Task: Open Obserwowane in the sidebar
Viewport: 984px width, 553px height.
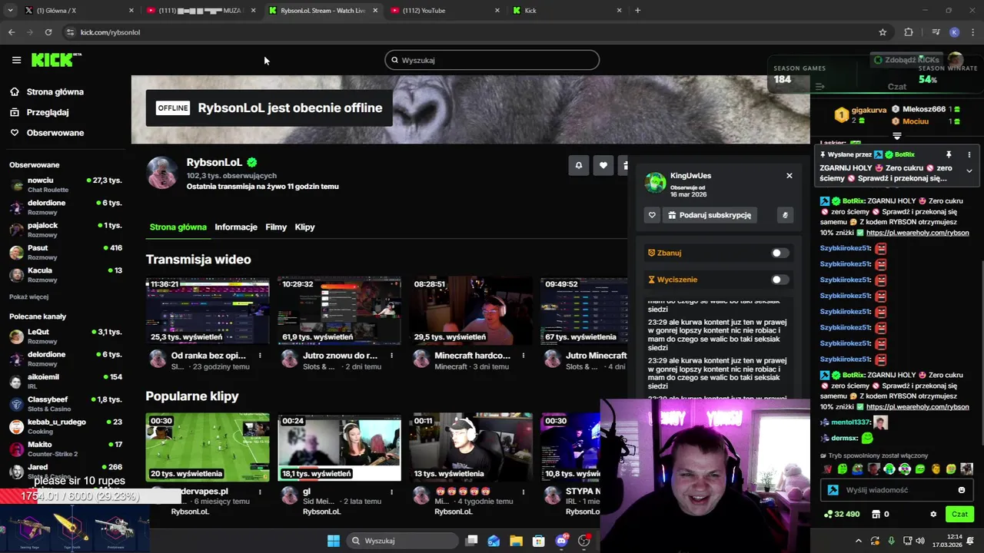Action: tap(55, 133)
